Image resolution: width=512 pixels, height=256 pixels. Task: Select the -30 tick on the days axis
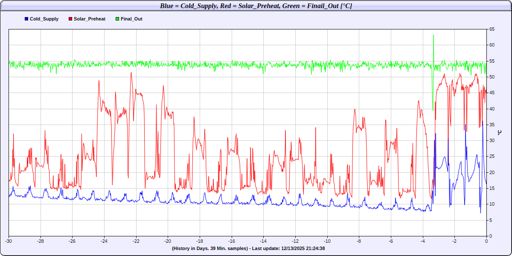point(9,241)
